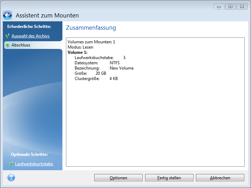
Task: Click the 'Volumes zum Mounten: 1' line
Action: click(91, 42)
